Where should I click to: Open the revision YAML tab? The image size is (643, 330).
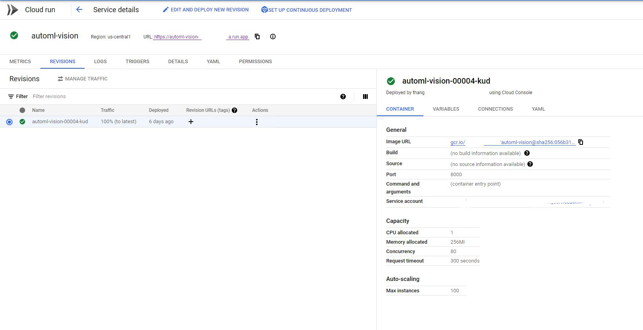click(538, 109)
